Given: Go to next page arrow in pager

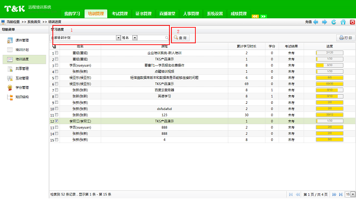Looking at the screenshot, I should tap(334, 194).
